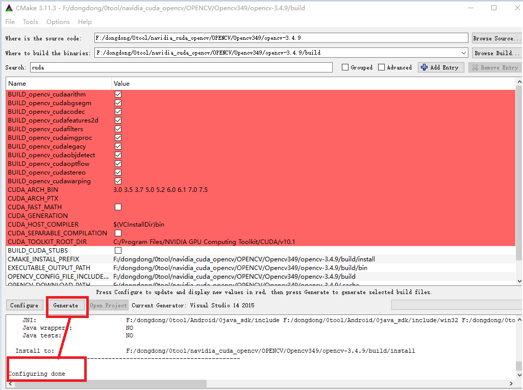The height and width of the screenshot is (390, 523).
Task: Uncheck BUILD_opencv_cudalegacy
Action: tap(118, 147)
